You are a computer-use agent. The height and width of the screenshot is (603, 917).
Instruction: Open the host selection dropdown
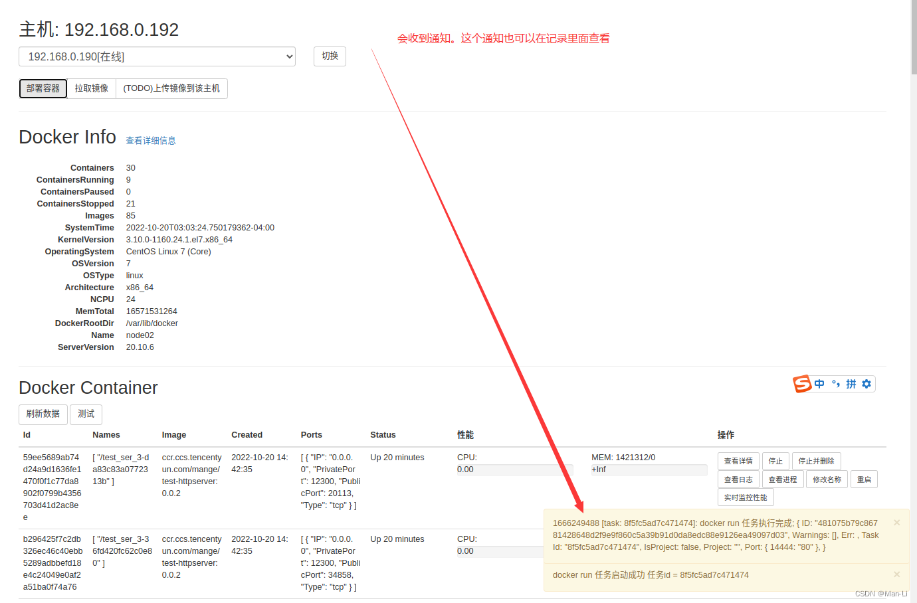(157, 56)
